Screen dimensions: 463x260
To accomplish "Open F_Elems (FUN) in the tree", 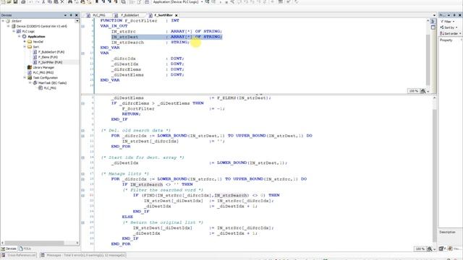I will click(48, 57).
